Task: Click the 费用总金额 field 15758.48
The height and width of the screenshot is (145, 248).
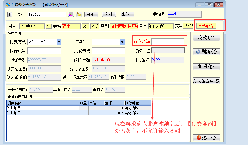Action: pos(108,68)
